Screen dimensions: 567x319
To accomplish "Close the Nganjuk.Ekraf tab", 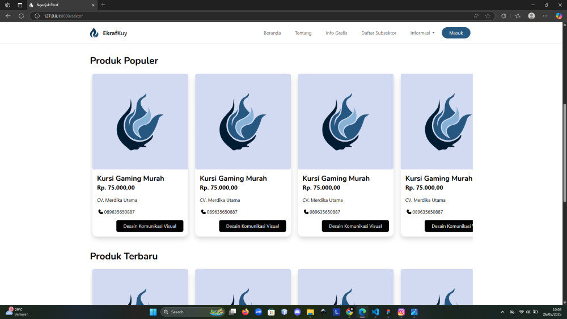I will coord(93,5).
